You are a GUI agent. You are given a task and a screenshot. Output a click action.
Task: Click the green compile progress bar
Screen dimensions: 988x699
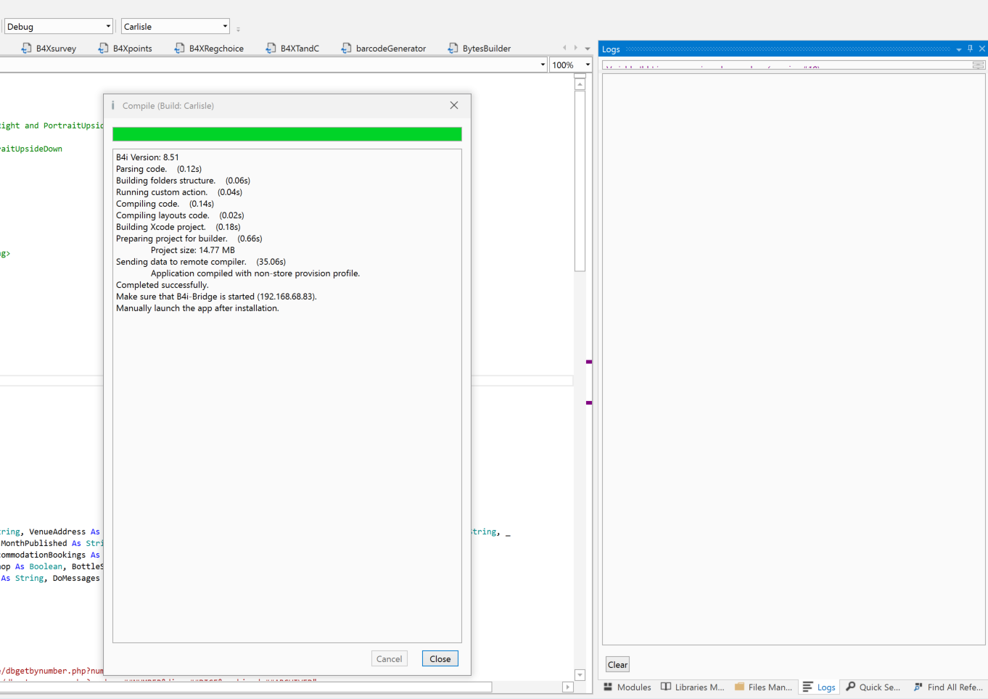pyautogui.click(x=287, y=134)
